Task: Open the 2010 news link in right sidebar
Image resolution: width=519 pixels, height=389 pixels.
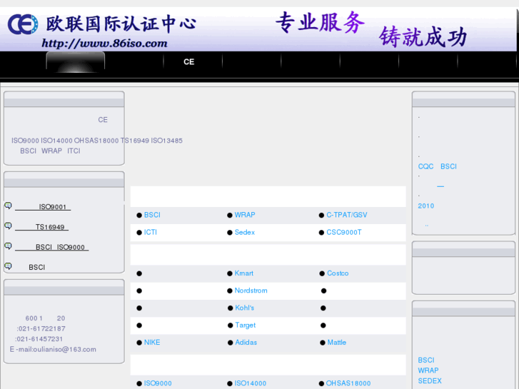Action: point(426,206)
